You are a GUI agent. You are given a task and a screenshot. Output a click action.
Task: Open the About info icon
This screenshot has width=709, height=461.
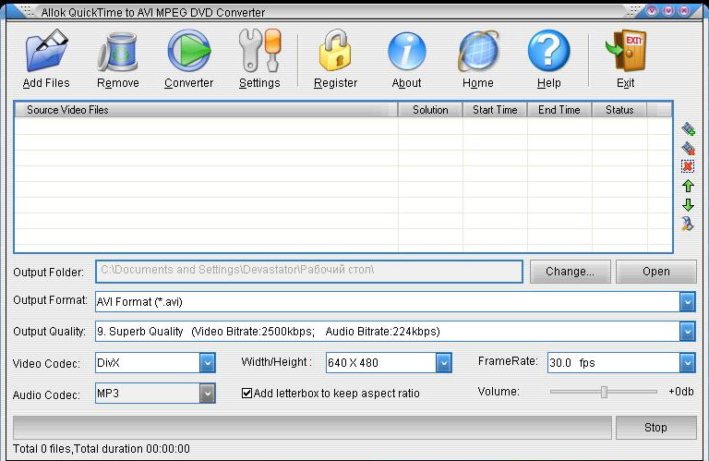click(406, 51)
